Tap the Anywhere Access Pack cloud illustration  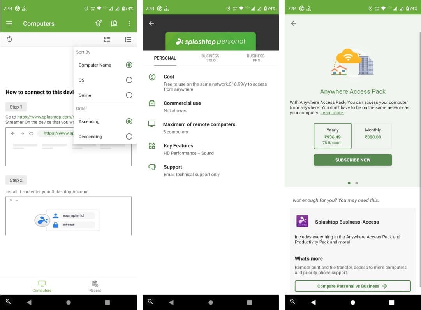tap(352, 62)
